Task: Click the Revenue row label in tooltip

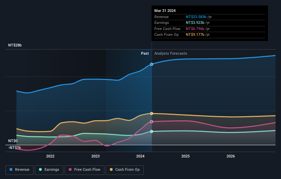Action: pos(162,17)
